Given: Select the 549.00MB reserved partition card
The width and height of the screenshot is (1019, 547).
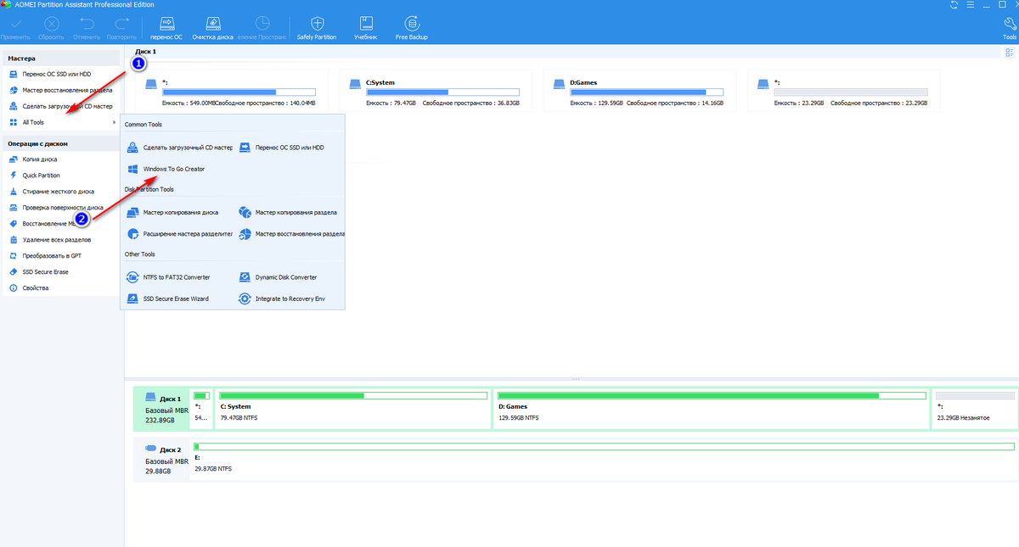Looking at the screenshot, I should coord(231,91).
